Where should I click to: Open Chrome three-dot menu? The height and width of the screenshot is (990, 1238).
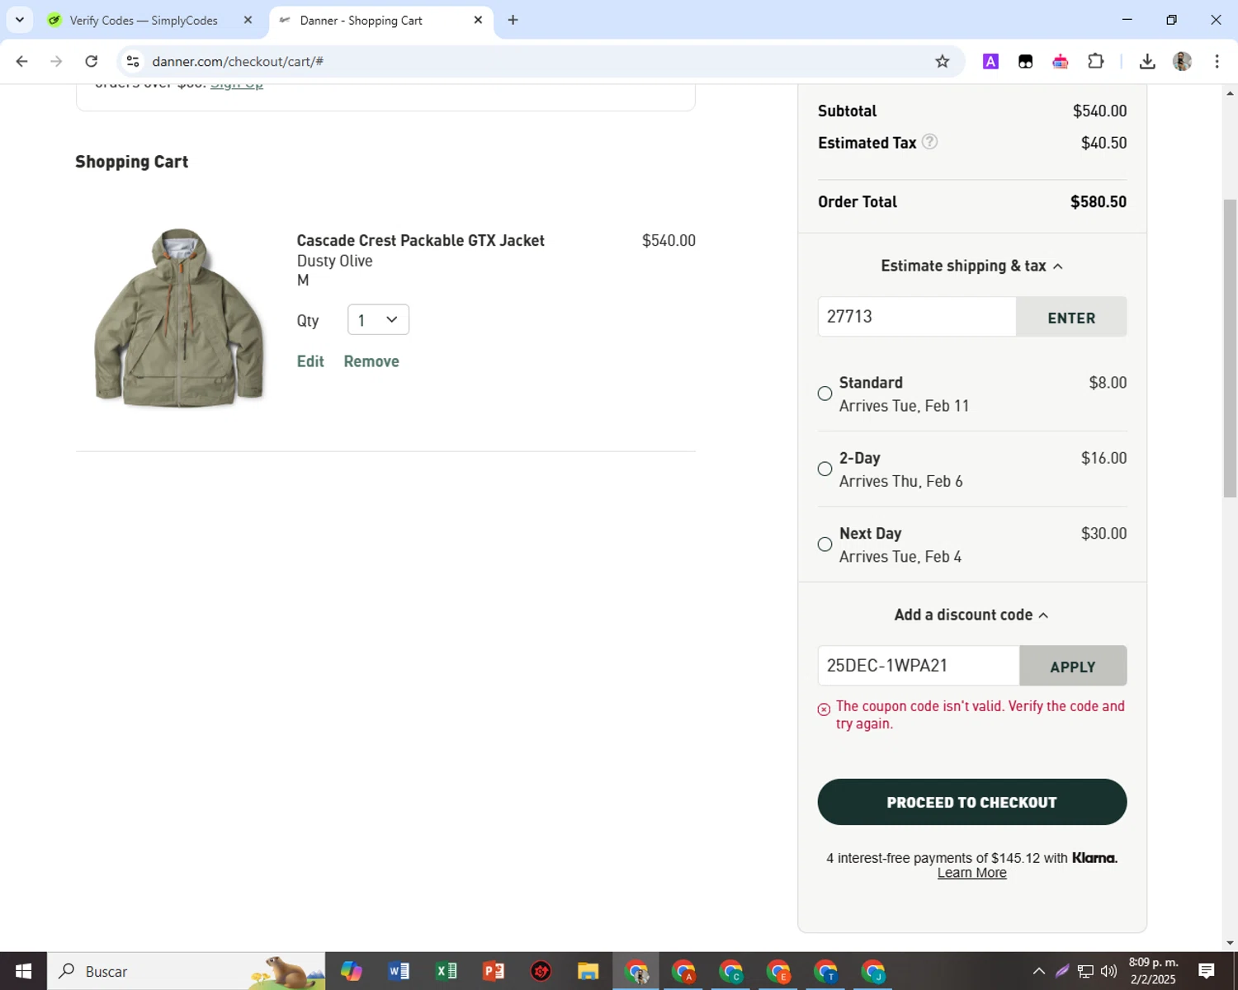1217,61
